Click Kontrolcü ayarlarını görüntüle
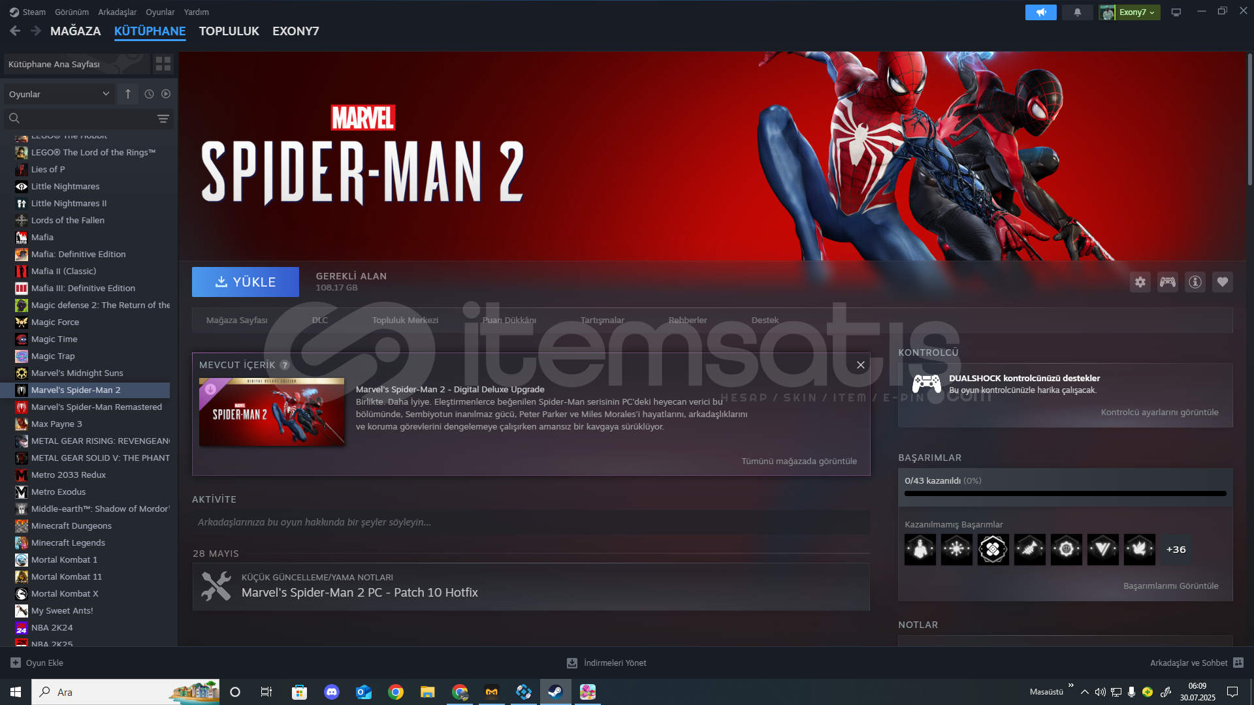The width and height of the screenshot is (1254, 705). click(x=1160, y=412)
